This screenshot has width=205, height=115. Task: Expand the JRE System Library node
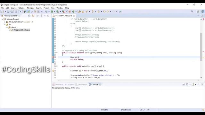pyautogui.click(x=4, y=22)
